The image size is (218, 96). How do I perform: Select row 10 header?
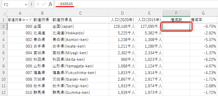click(4, 79)
